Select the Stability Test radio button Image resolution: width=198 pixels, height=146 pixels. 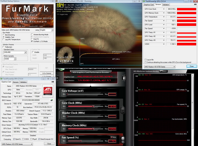click(4, 37)
